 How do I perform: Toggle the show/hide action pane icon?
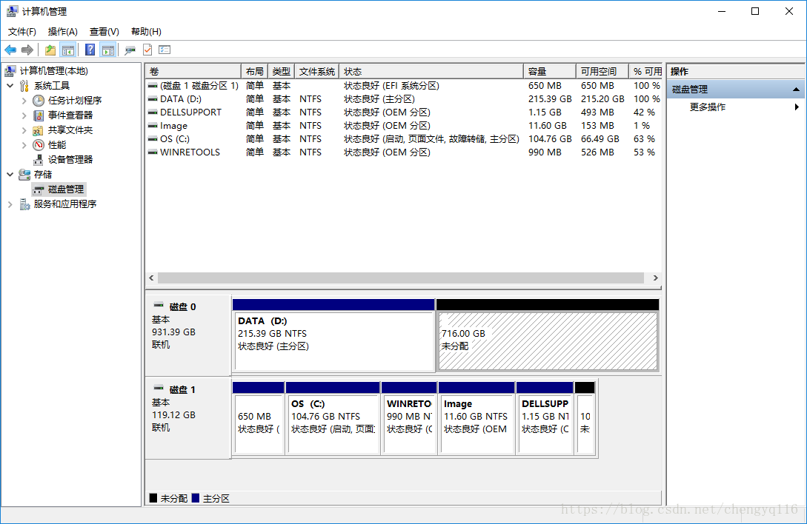[108, 50]
